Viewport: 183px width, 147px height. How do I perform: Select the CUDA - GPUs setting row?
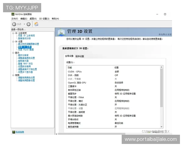click(113, 72)
